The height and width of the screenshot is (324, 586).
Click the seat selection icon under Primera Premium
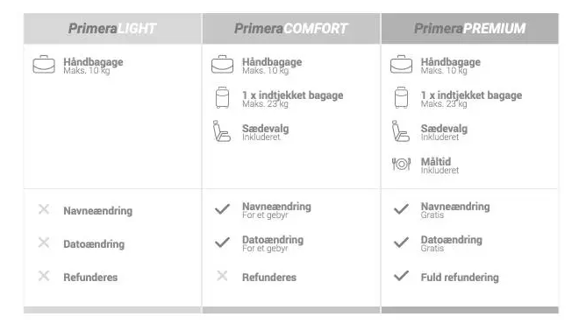pyautogui.click(x=401, y=131)
